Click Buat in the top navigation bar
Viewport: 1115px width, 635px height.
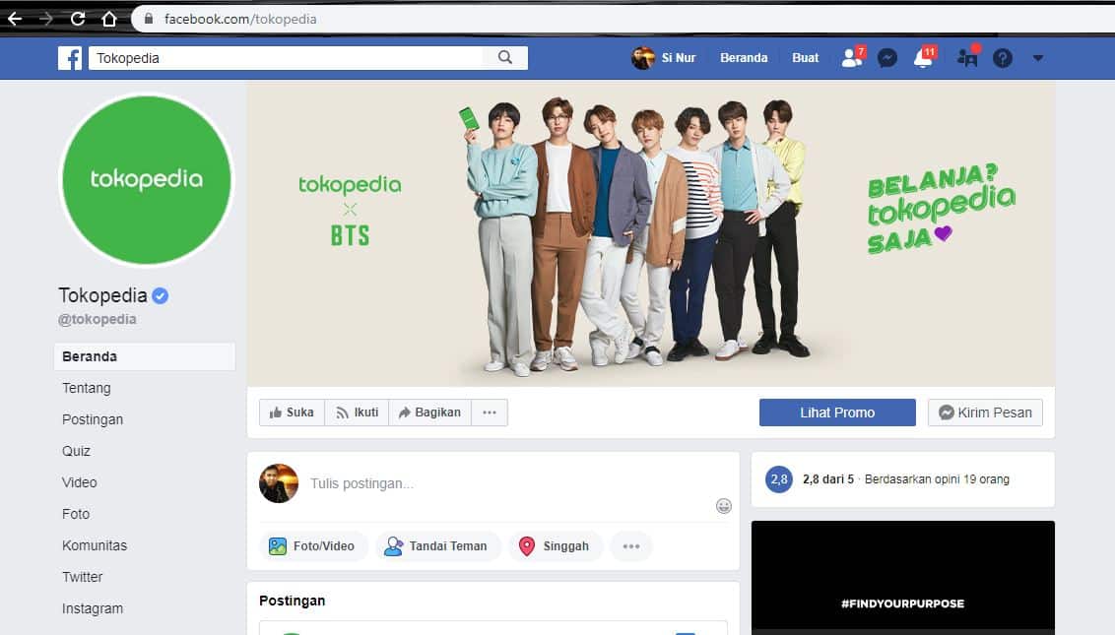805,58
